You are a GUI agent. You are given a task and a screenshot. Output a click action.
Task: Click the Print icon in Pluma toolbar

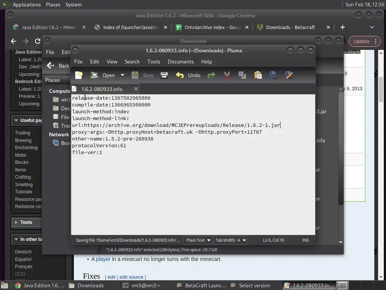[x=164, y=75]
